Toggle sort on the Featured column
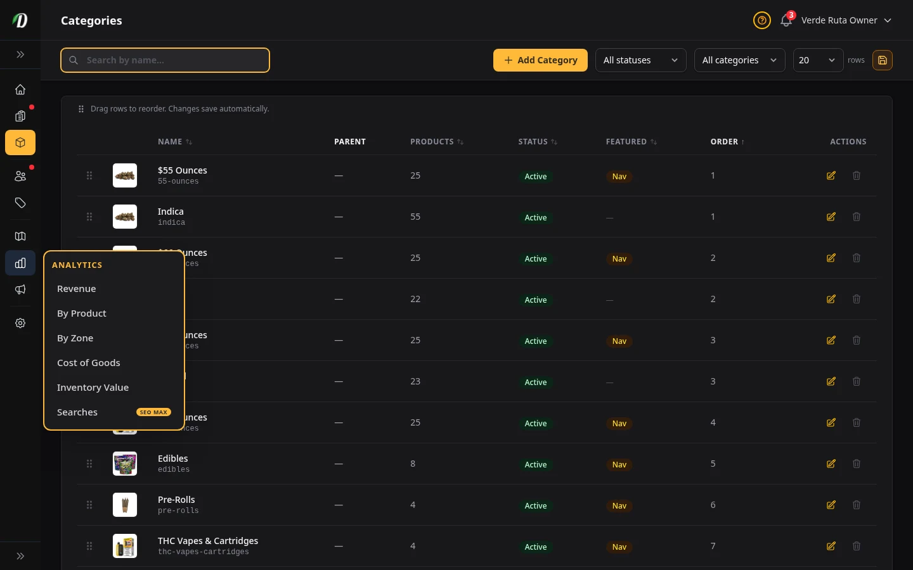Screen dimensions: 913x570 (x=631, y=142)
